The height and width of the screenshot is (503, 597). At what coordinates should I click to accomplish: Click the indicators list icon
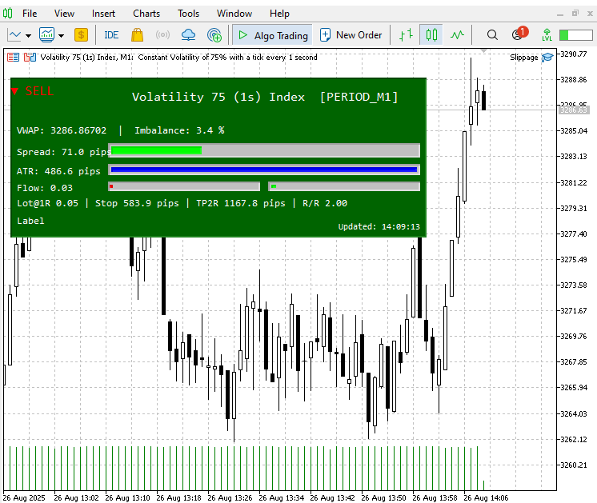pyautogui.click(x=47, y=35)
